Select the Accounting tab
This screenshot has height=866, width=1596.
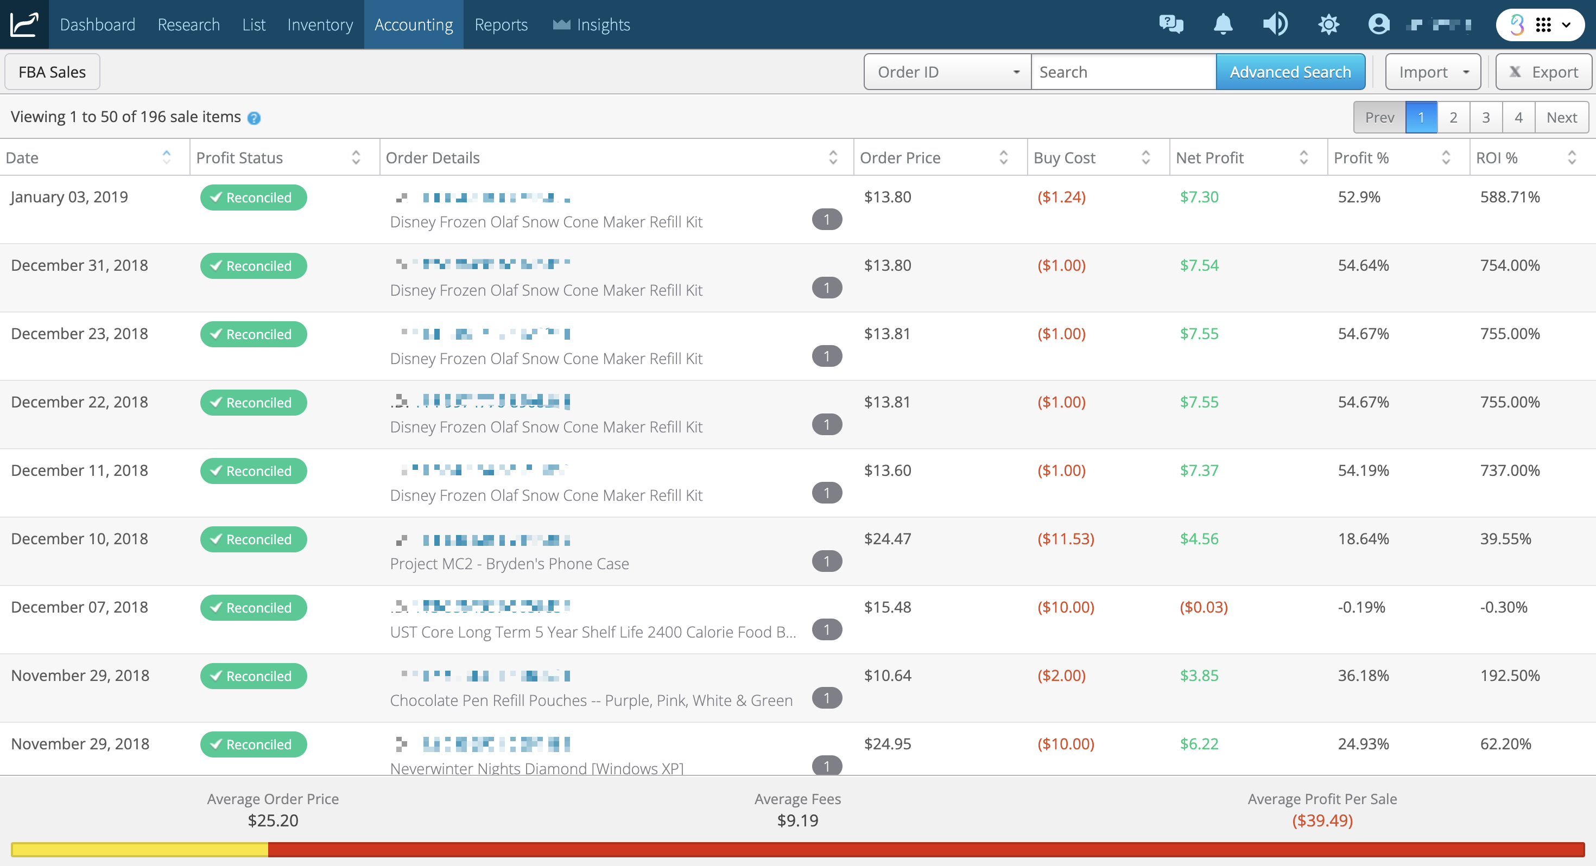click(x=414, y=25)
